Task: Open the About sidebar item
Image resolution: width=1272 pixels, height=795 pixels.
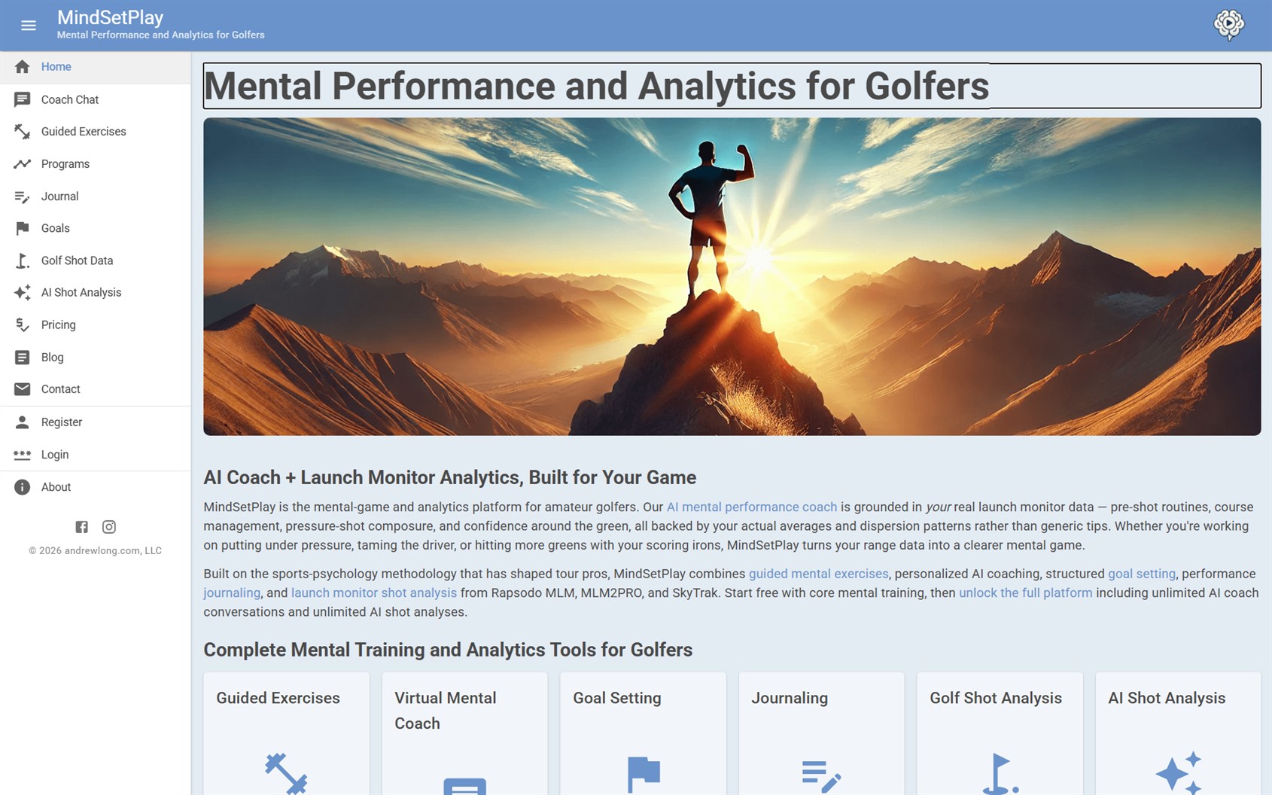Action: click(x=96, y=487)
